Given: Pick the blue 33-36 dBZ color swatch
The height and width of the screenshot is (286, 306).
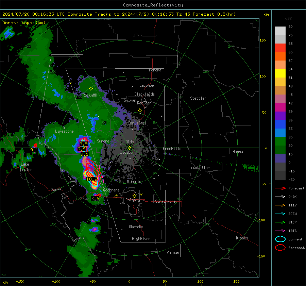Looking at the screenshot, I should coord(280,124).
